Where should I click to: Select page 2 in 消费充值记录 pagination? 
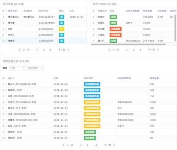(88, 145)
